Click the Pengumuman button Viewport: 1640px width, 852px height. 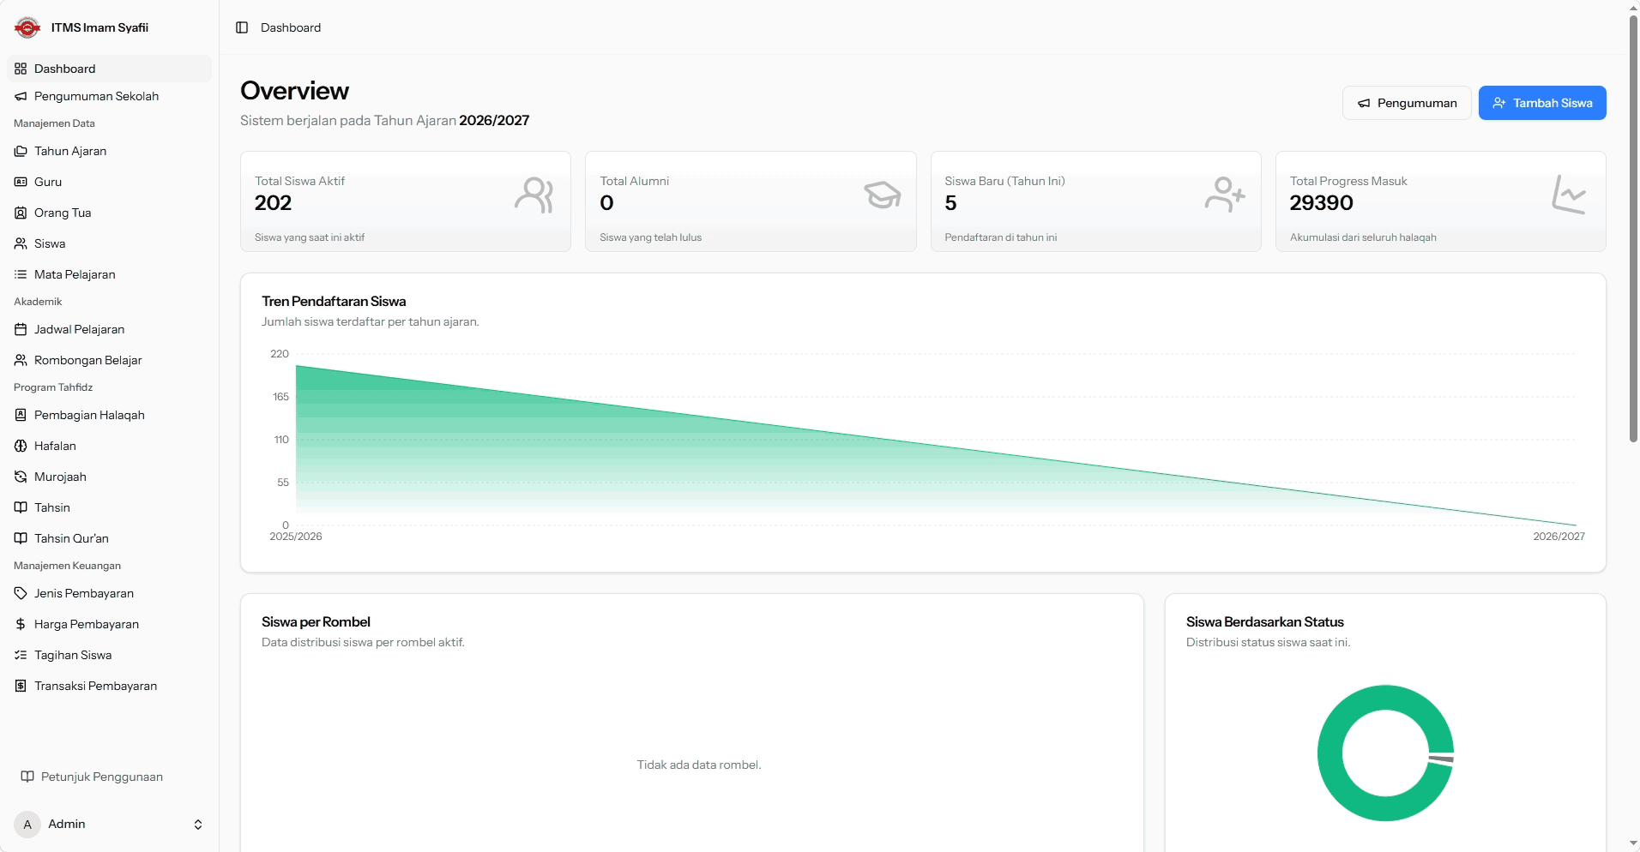(1407, 103)
